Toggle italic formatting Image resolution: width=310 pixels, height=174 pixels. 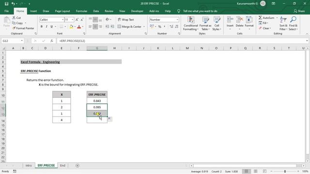point(46,27)
